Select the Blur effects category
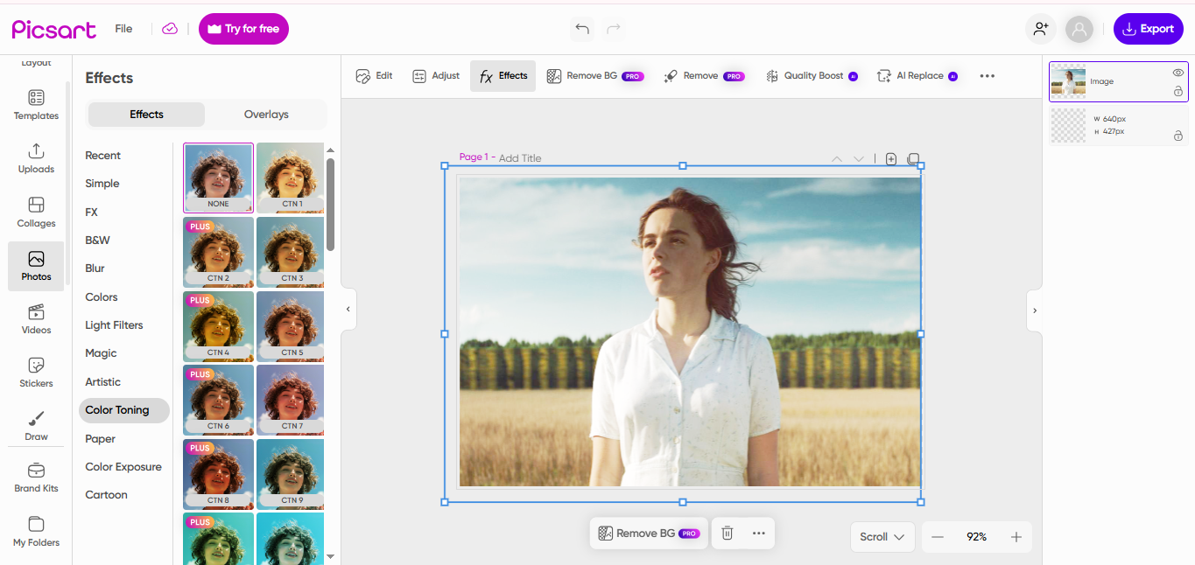1195x565 pixels. 95,269
